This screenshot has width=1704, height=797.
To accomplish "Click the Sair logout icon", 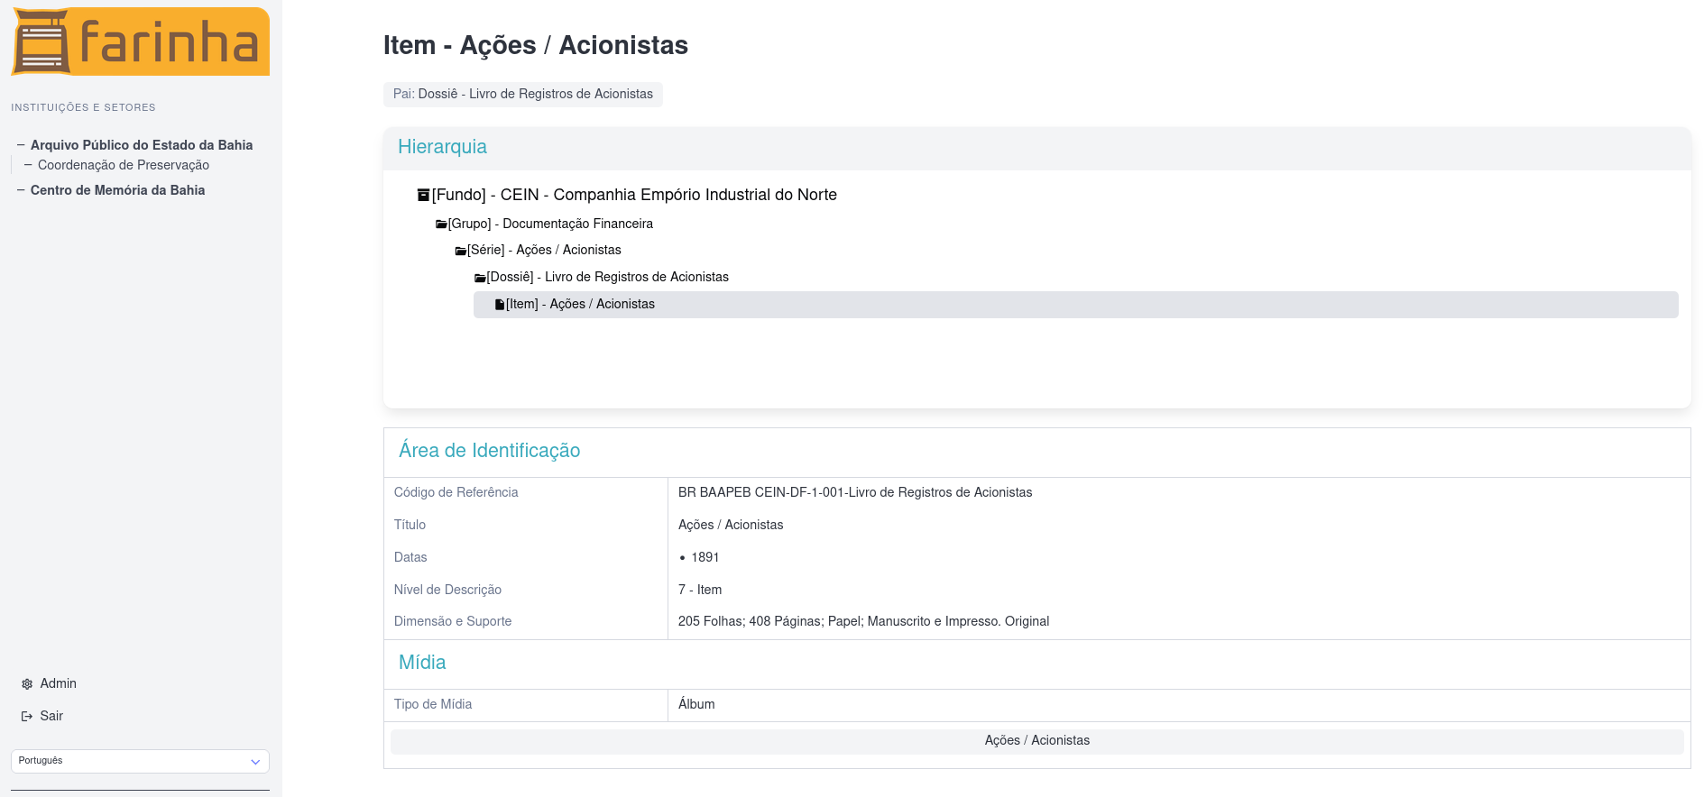I will pyautogui.click(x=27, y=717).
